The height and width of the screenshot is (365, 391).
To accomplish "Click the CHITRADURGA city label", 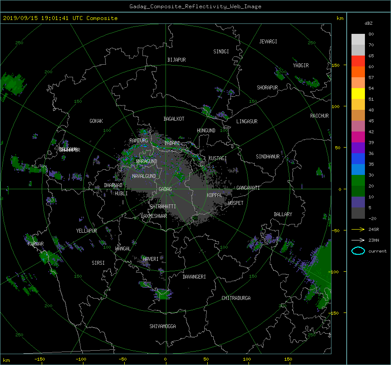I will click(236, 298).
